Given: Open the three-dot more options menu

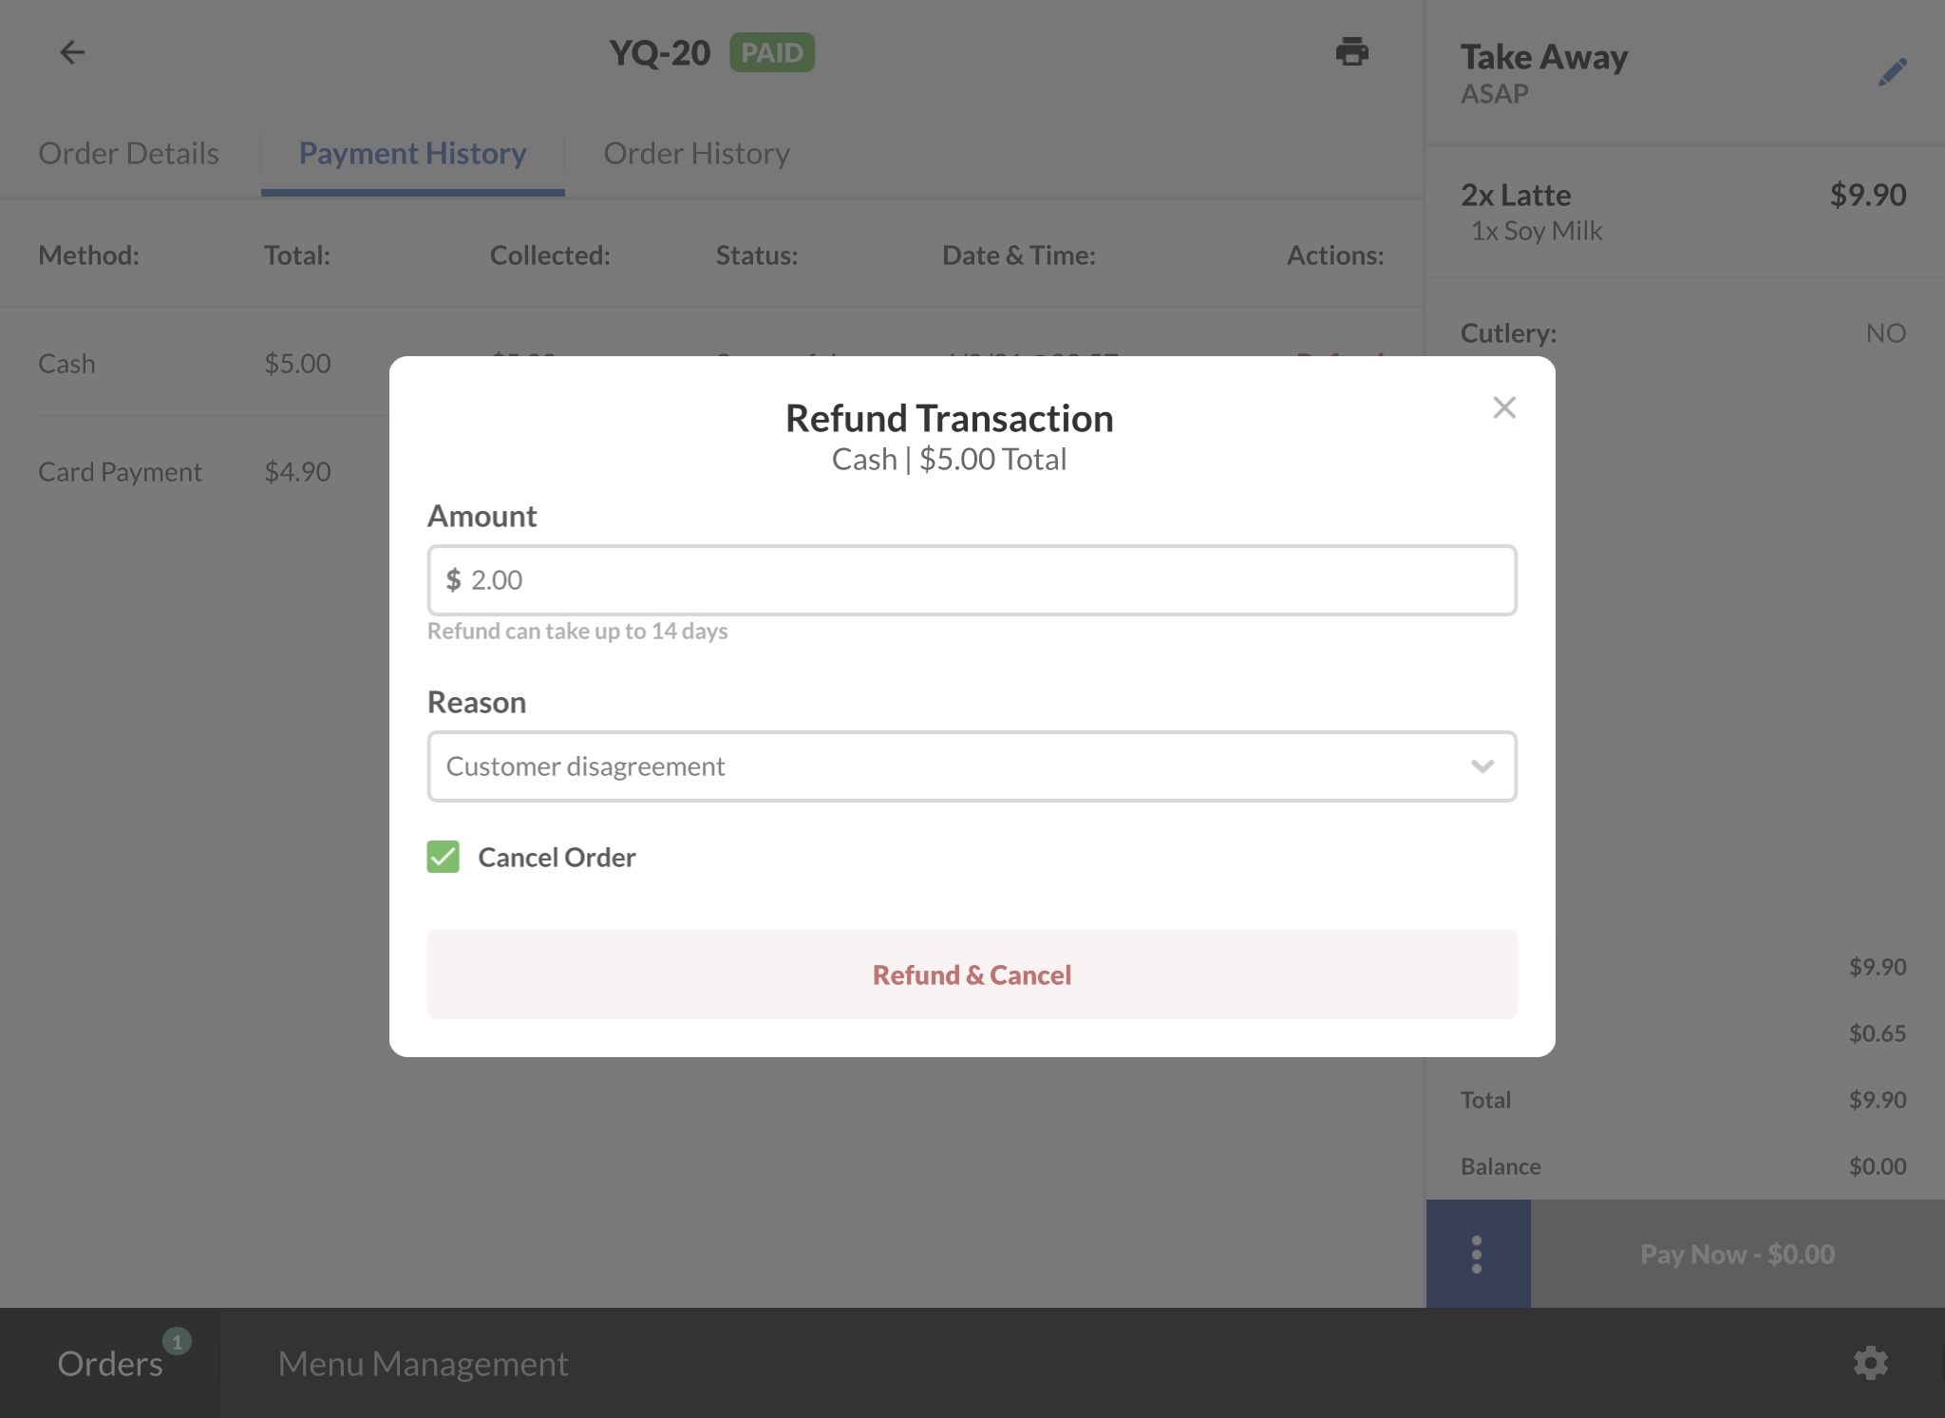Looking at the screenshot, I should [1477, 1254].
